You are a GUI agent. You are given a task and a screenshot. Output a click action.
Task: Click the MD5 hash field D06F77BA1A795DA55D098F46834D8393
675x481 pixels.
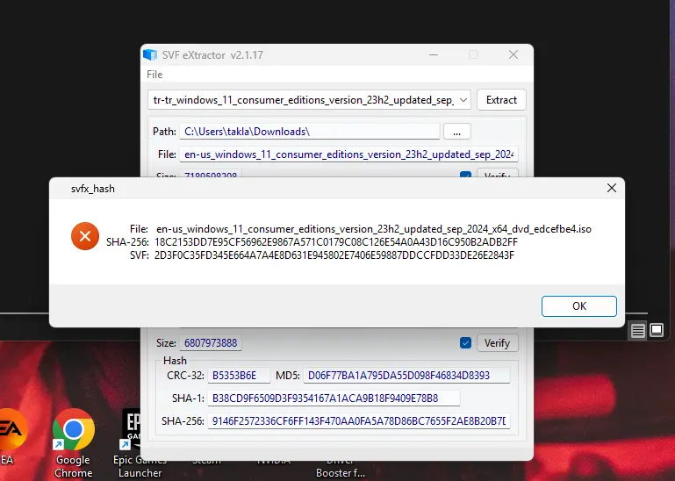406,376
